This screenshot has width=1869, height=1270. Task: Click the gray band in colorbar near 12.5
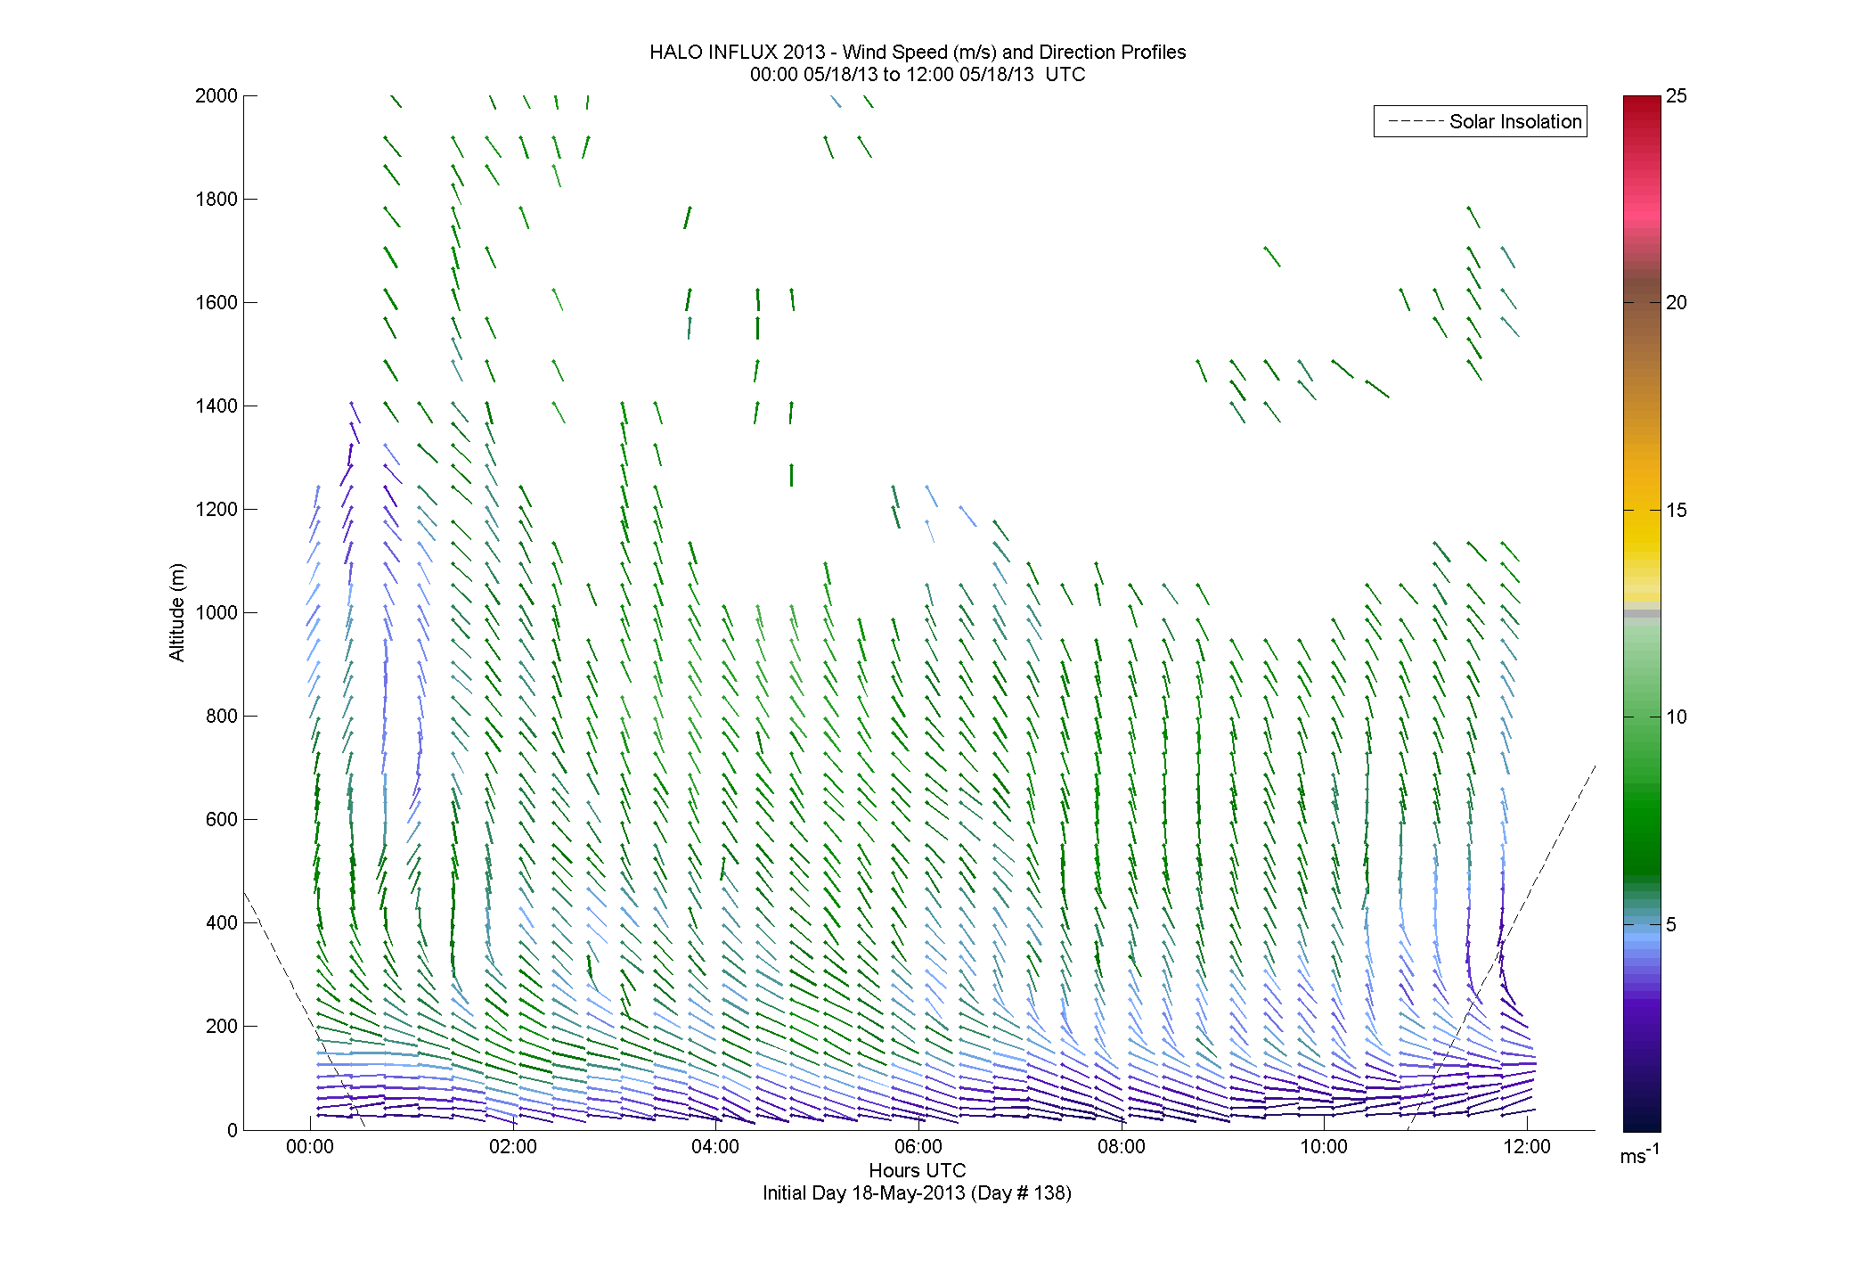click(1642, 613)
